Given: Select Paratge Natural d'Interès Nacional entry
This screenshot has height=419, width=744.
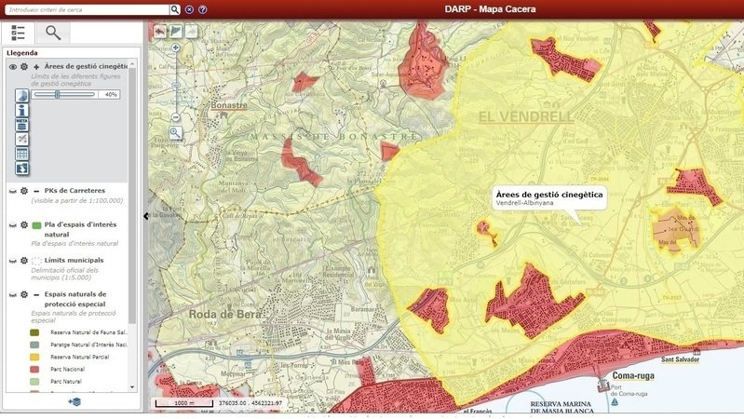Looking at the screenshot, I should (88, 345).
